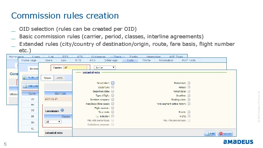Switch to the Tickets tab
Image resolution: width=263 pixels, height=148 pixels.
47,78
